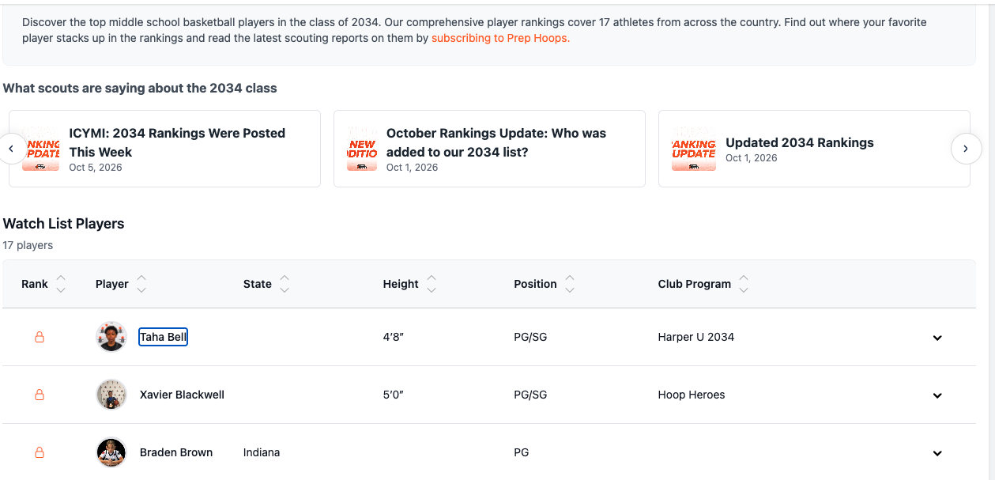Click the lock icon beside Taha Bell
The width and height of the screenshot is (995, 480).
point(40,337)
